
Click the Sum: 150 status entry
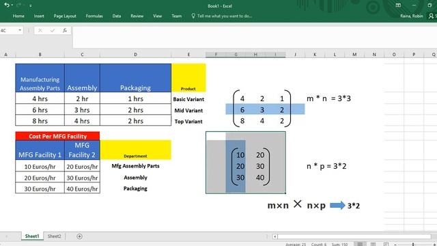point(339,245)
